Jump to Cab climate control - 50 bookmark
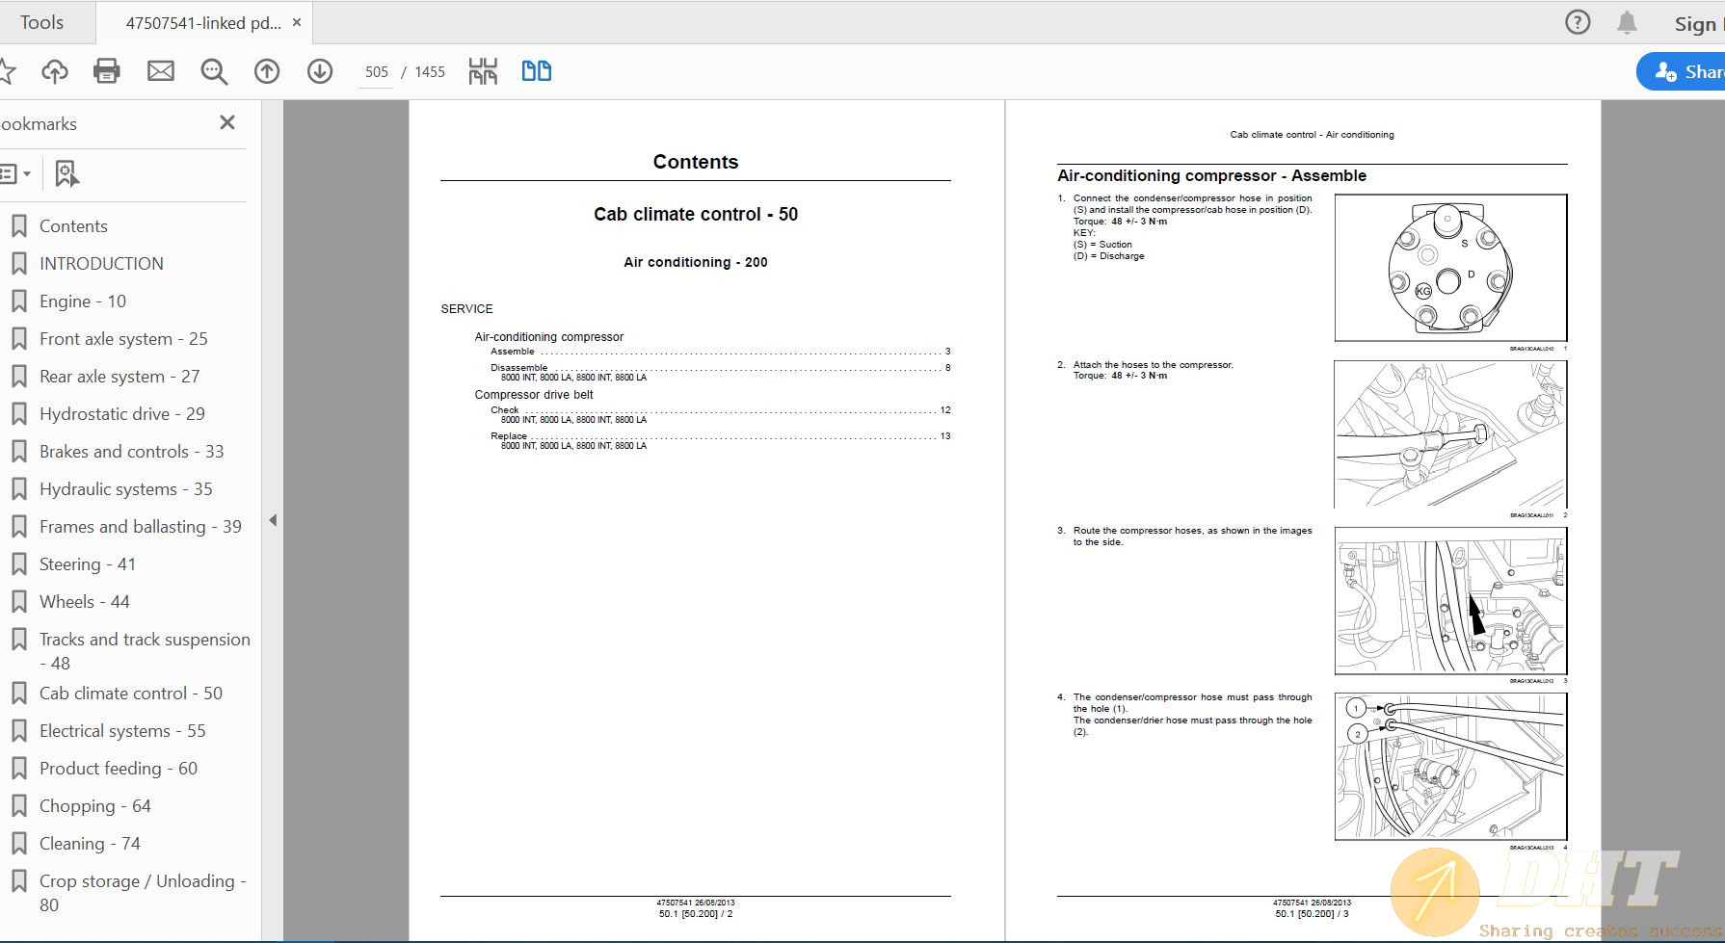The width and height of the screenshot is (1725, 943). [x=130, y=694]
